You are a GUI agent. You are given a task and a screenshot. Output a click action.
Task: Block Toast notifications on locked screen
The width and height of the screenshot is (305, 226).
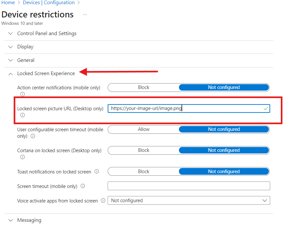[x=143, y=172]
